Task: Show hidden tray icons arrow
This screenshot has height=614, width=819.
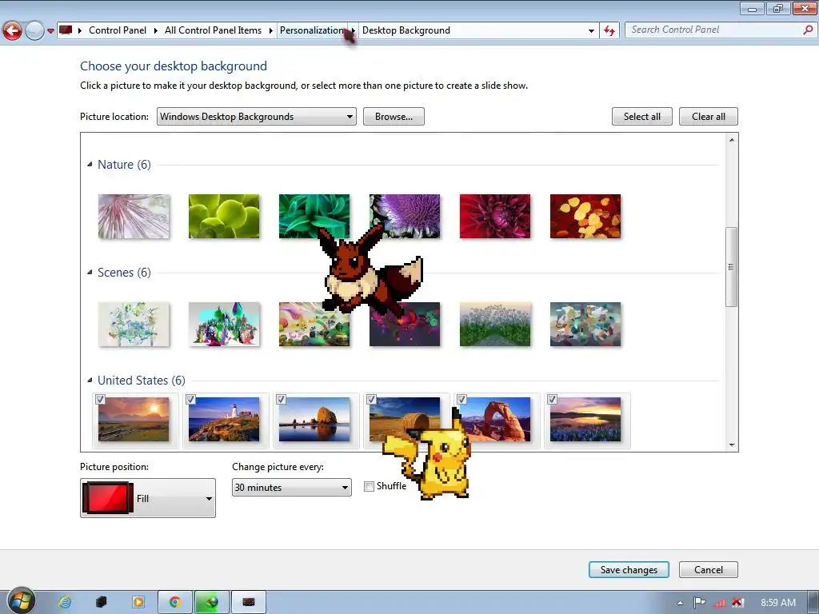Action: click(x=680, y=603)
